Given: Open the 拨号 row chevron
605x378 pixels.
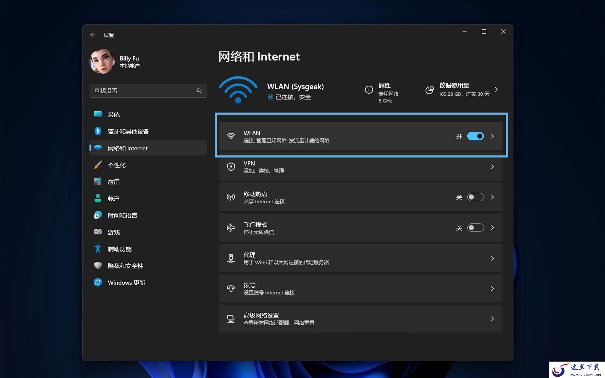Looking at the screenshot, I should [492, 289].
